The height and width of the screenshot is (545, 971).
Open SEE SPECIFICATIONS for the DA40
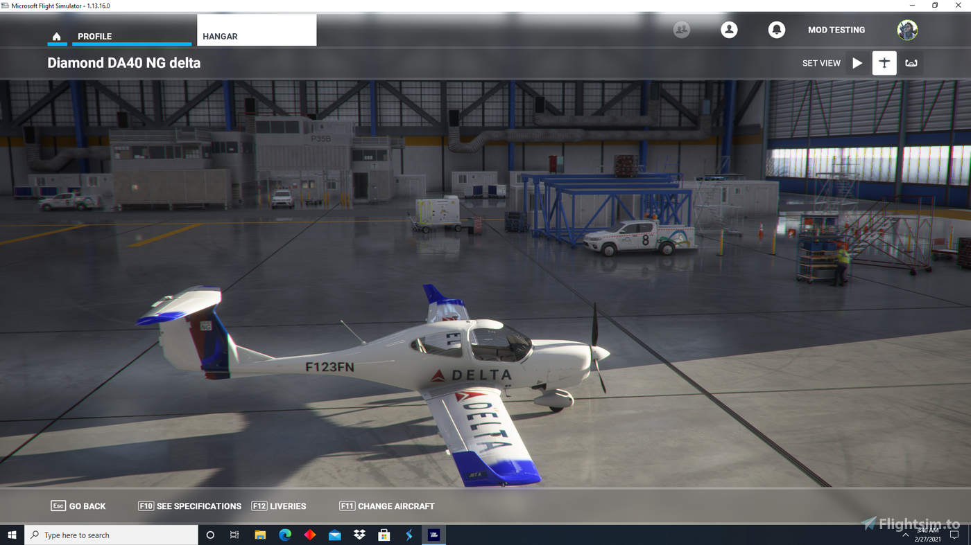pyautogui.click(x=189, y=506)
